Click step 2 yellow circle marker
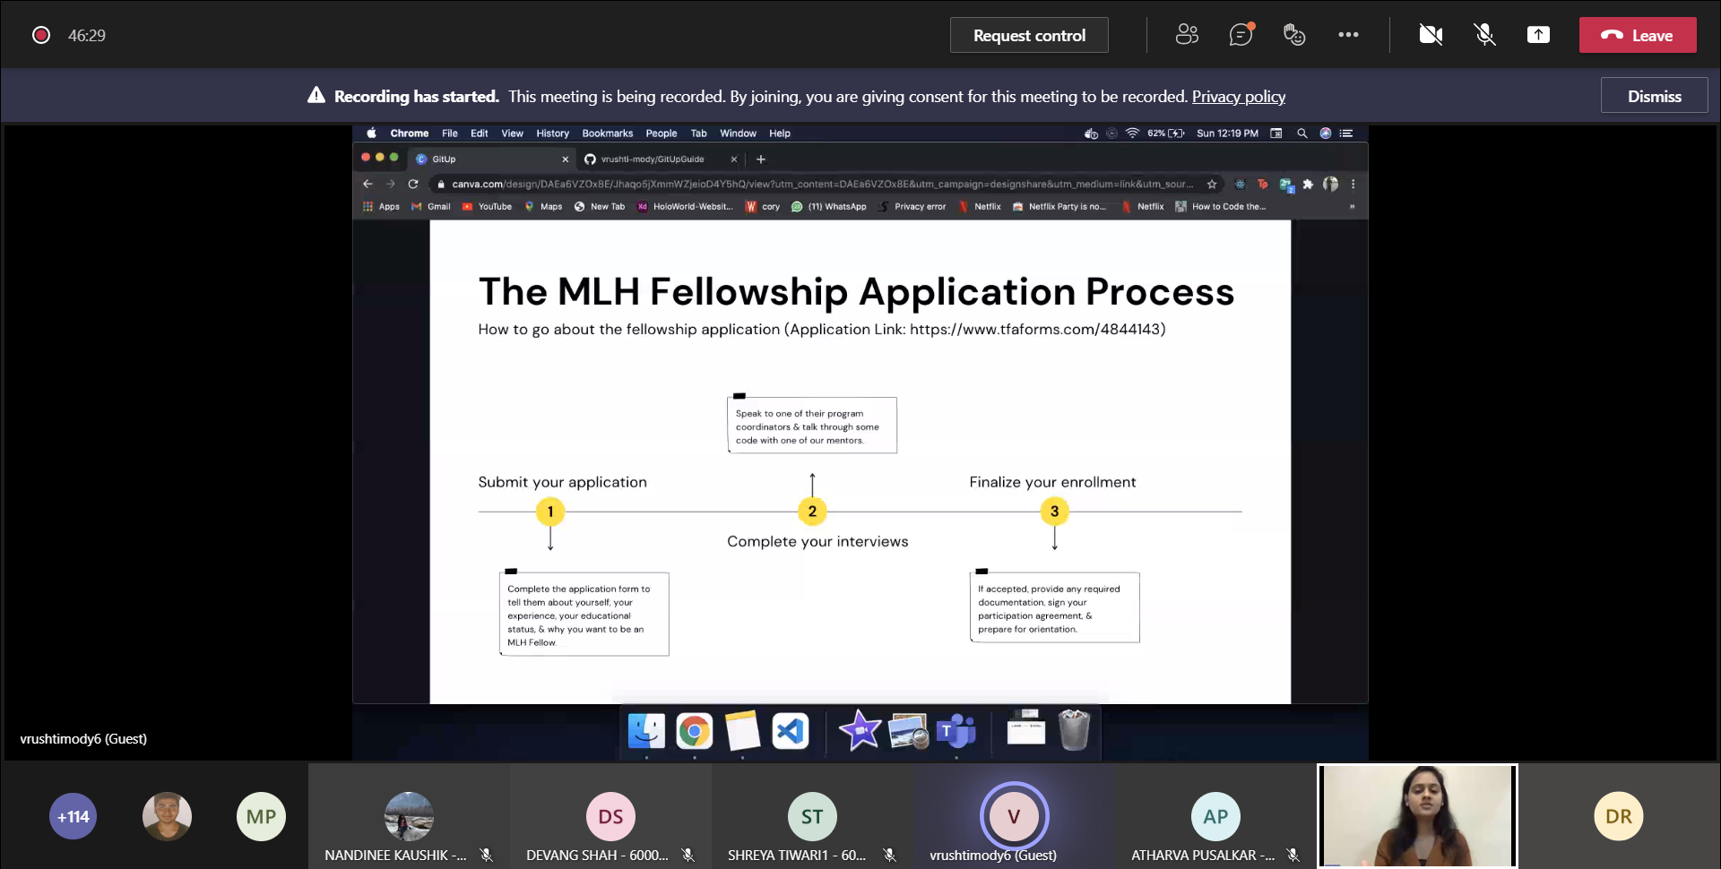 click(x=812, y=511)
